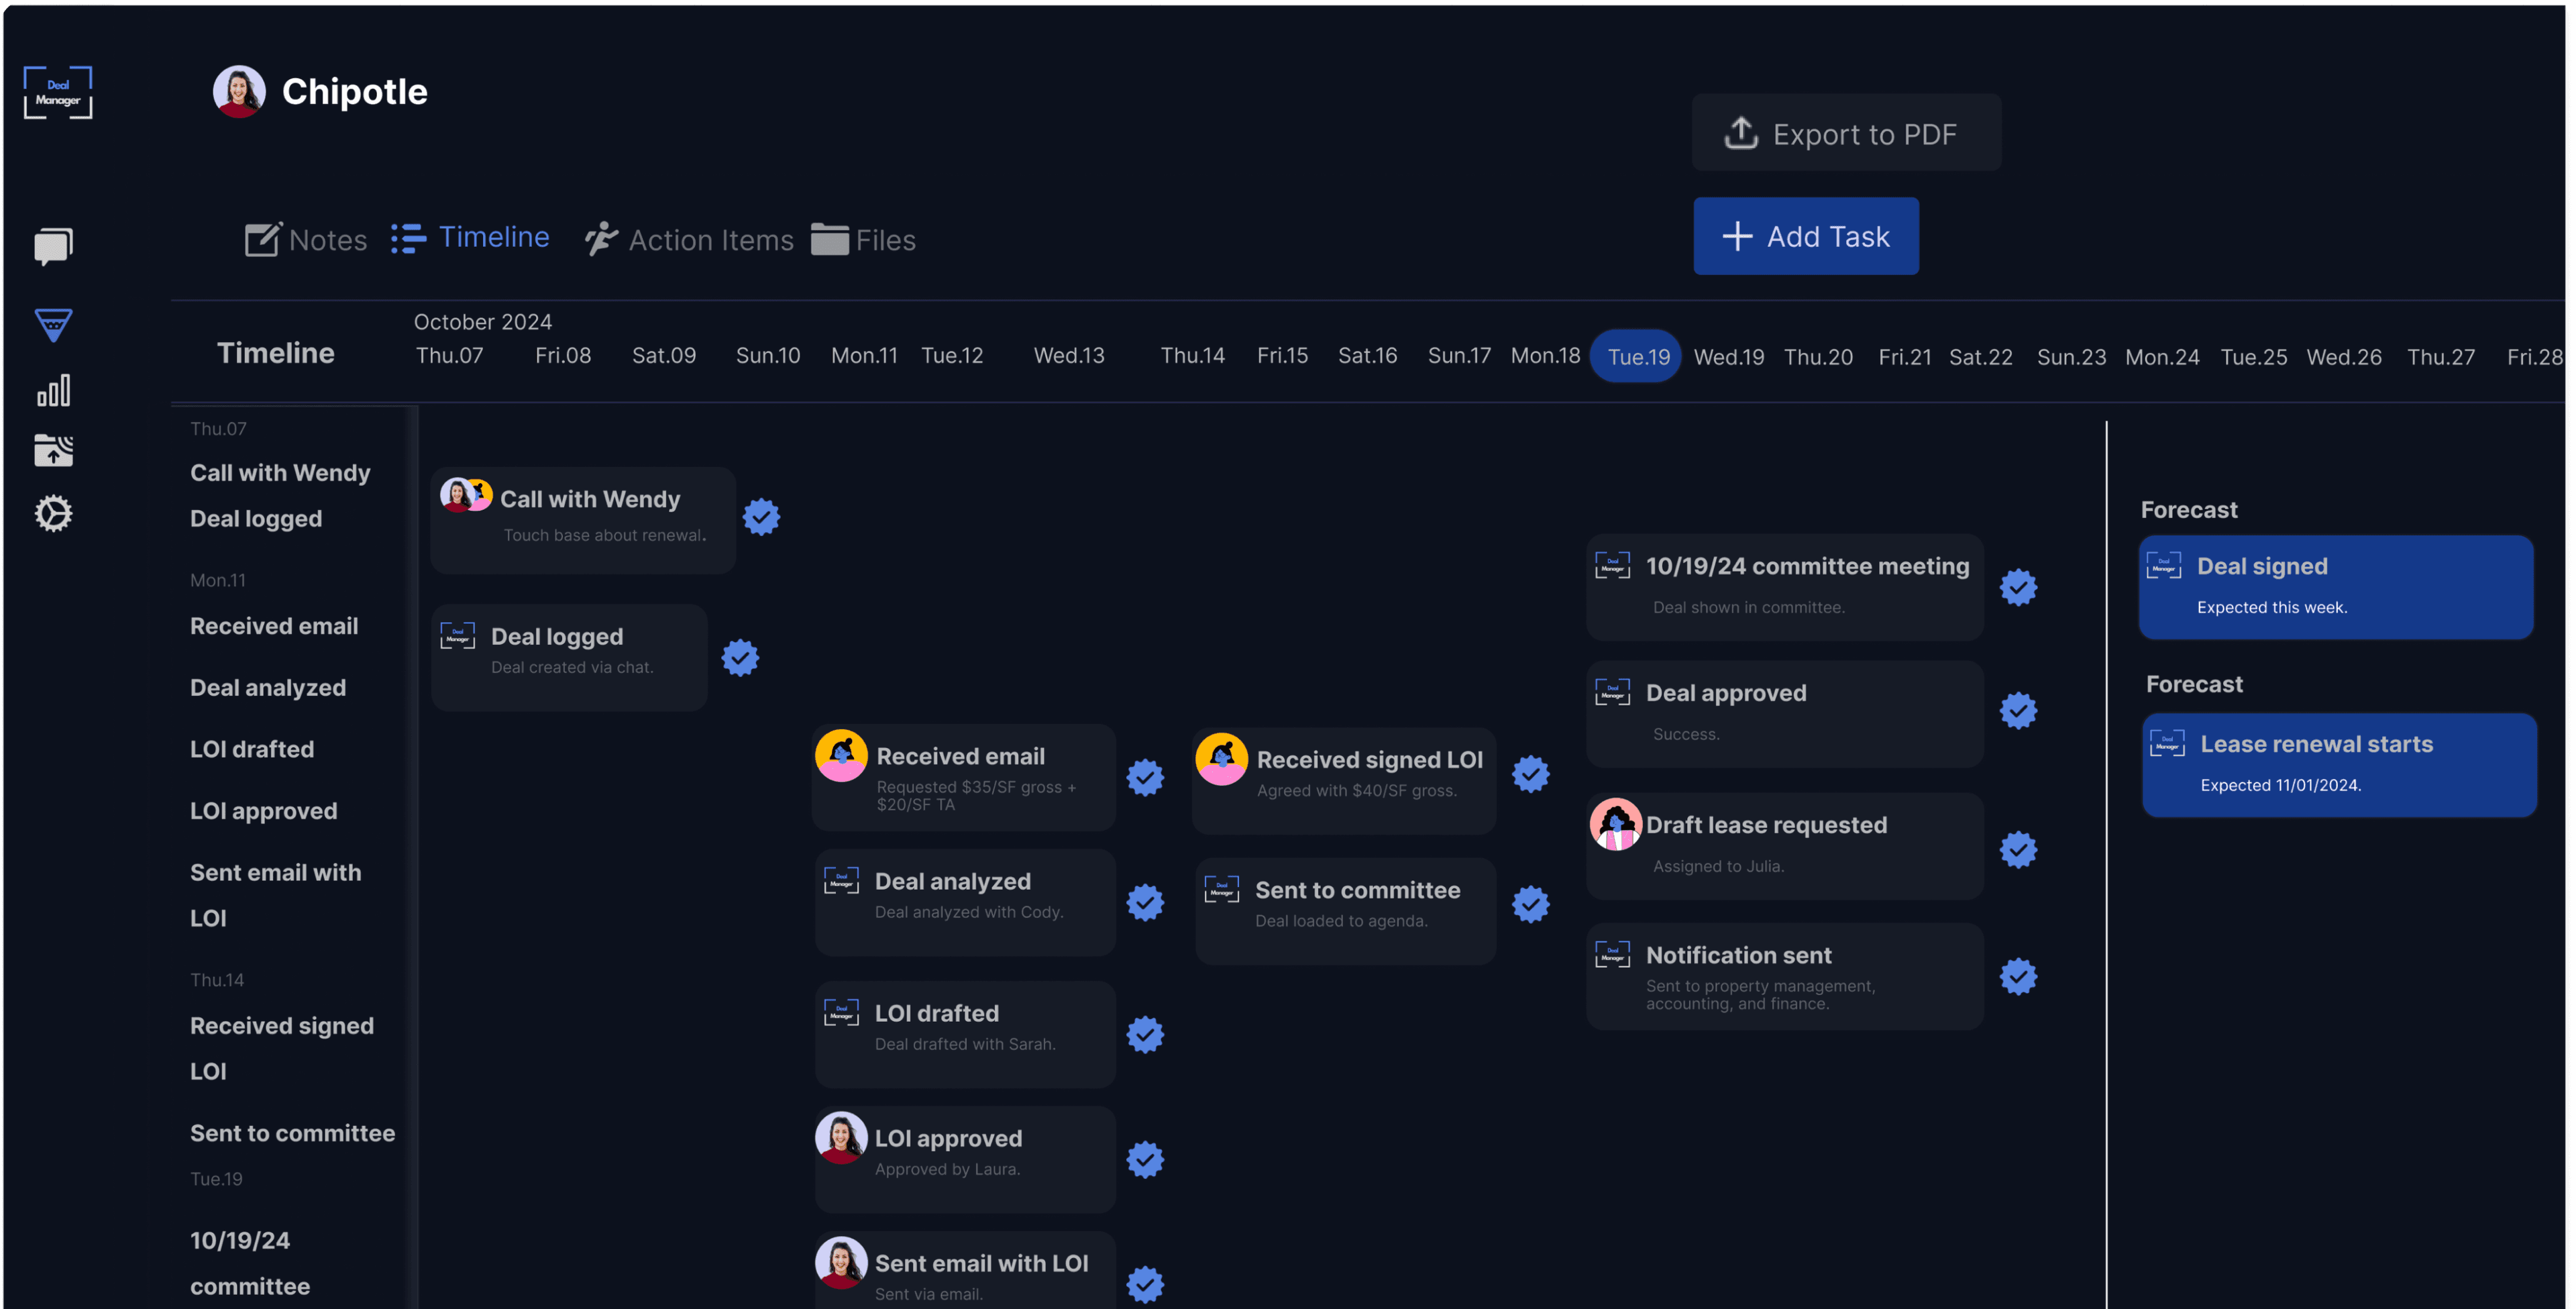The image size is (2576, 1309).
Task: Toggle the Deal logged check badge
Action: 740,658
